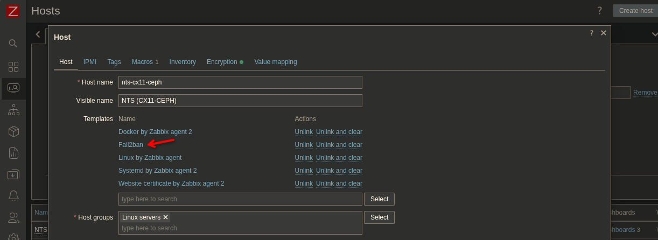Viewport: 658px width, 240px height.
Task: Click the back chevron behind the dialog
Action: click(x=38, y=34)
